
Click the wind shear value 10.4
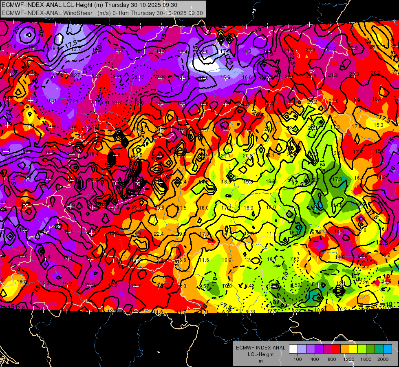pos(183,52)
